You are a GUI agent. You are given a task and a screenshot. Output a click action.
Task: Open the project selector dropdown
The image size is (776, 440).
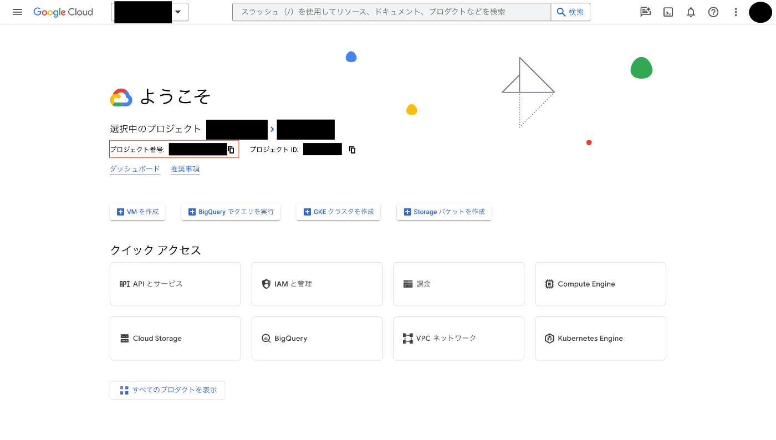pyautogui.click(x=150, y=12)
